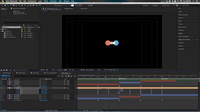The height and width of the screenshot is (112, 200).
Task: Open the Fill color swatch
Action: click(x=72, y=6)
